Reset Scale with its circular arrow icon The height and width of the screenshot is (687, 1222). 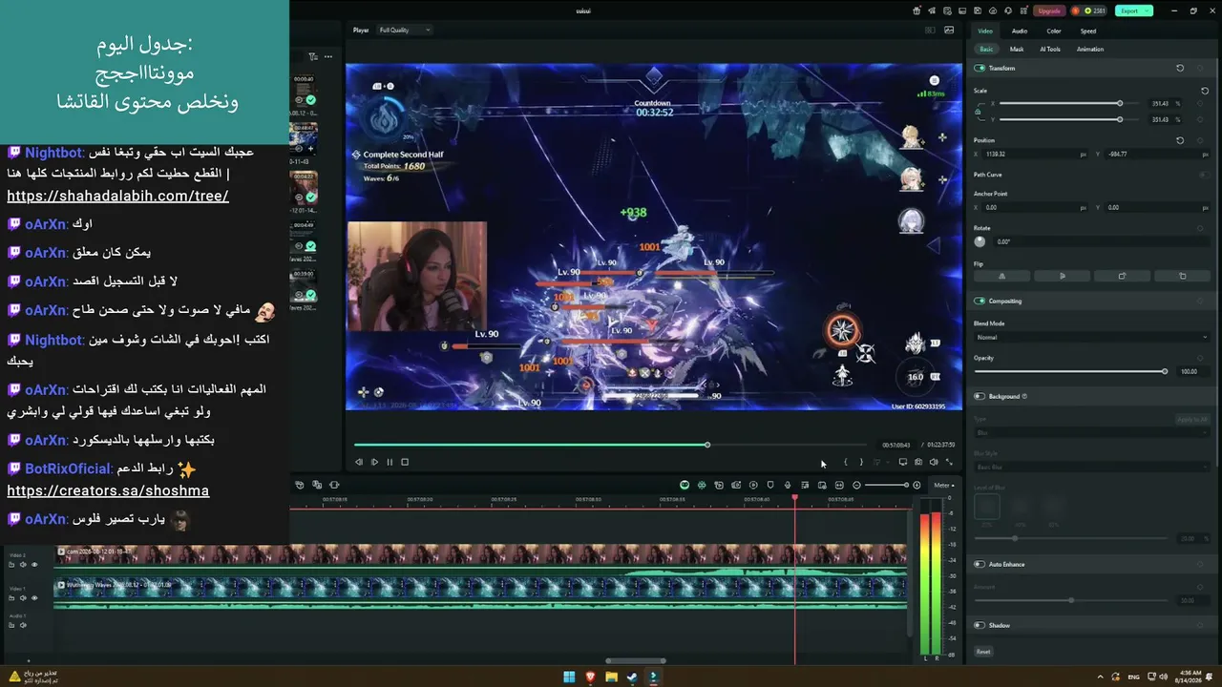[1205, 91]
